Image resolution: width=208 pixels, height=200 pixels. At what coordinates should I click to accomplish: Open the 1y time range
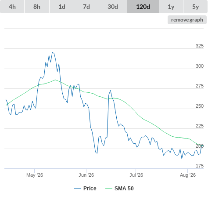171,7
